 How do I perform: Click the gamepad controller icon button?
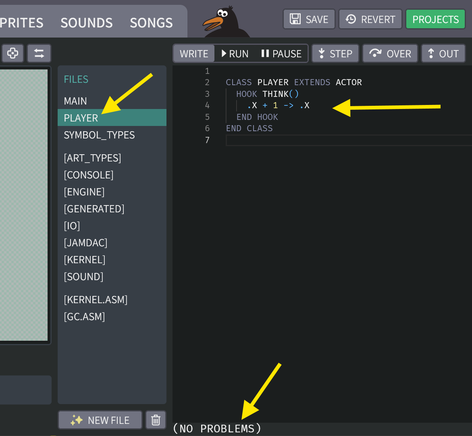point(12,53)
